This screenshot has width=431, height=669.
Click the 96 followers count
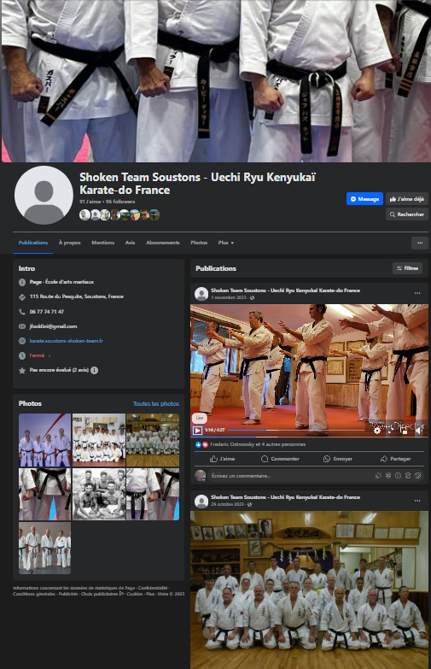[120, 202]
